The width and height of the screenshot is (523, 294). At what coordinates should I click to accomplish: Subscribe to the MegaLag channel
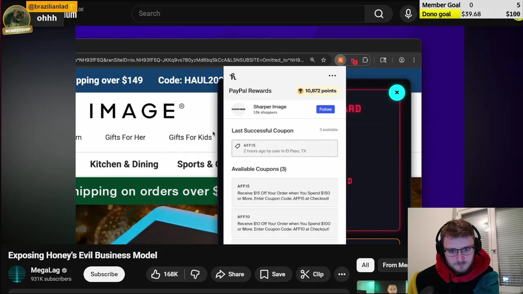click(x=104, y=274)
